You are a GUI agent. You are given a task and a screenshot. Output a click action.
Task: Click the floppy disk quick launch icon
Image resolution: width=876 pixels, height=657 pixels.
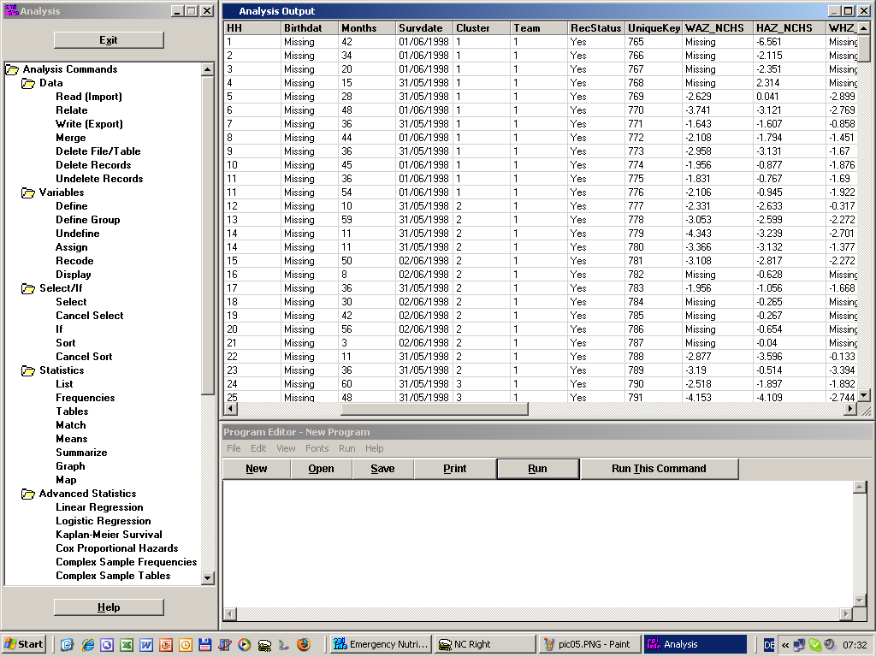204,645
